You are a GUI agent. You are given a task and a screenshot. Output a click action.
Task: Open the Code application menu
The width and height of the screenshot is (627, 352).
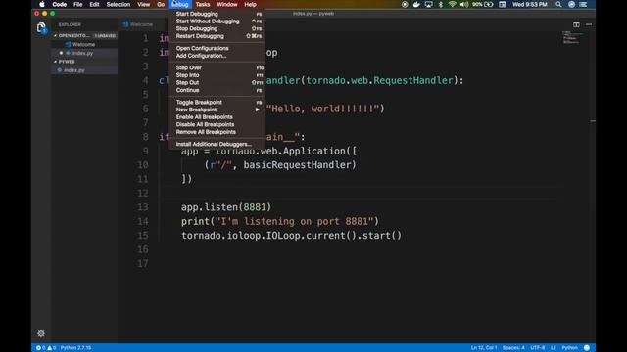point(59,4)
